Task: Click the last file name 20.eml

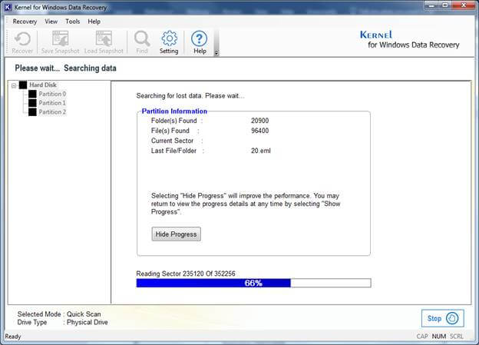Action: [x=260, y=151]
